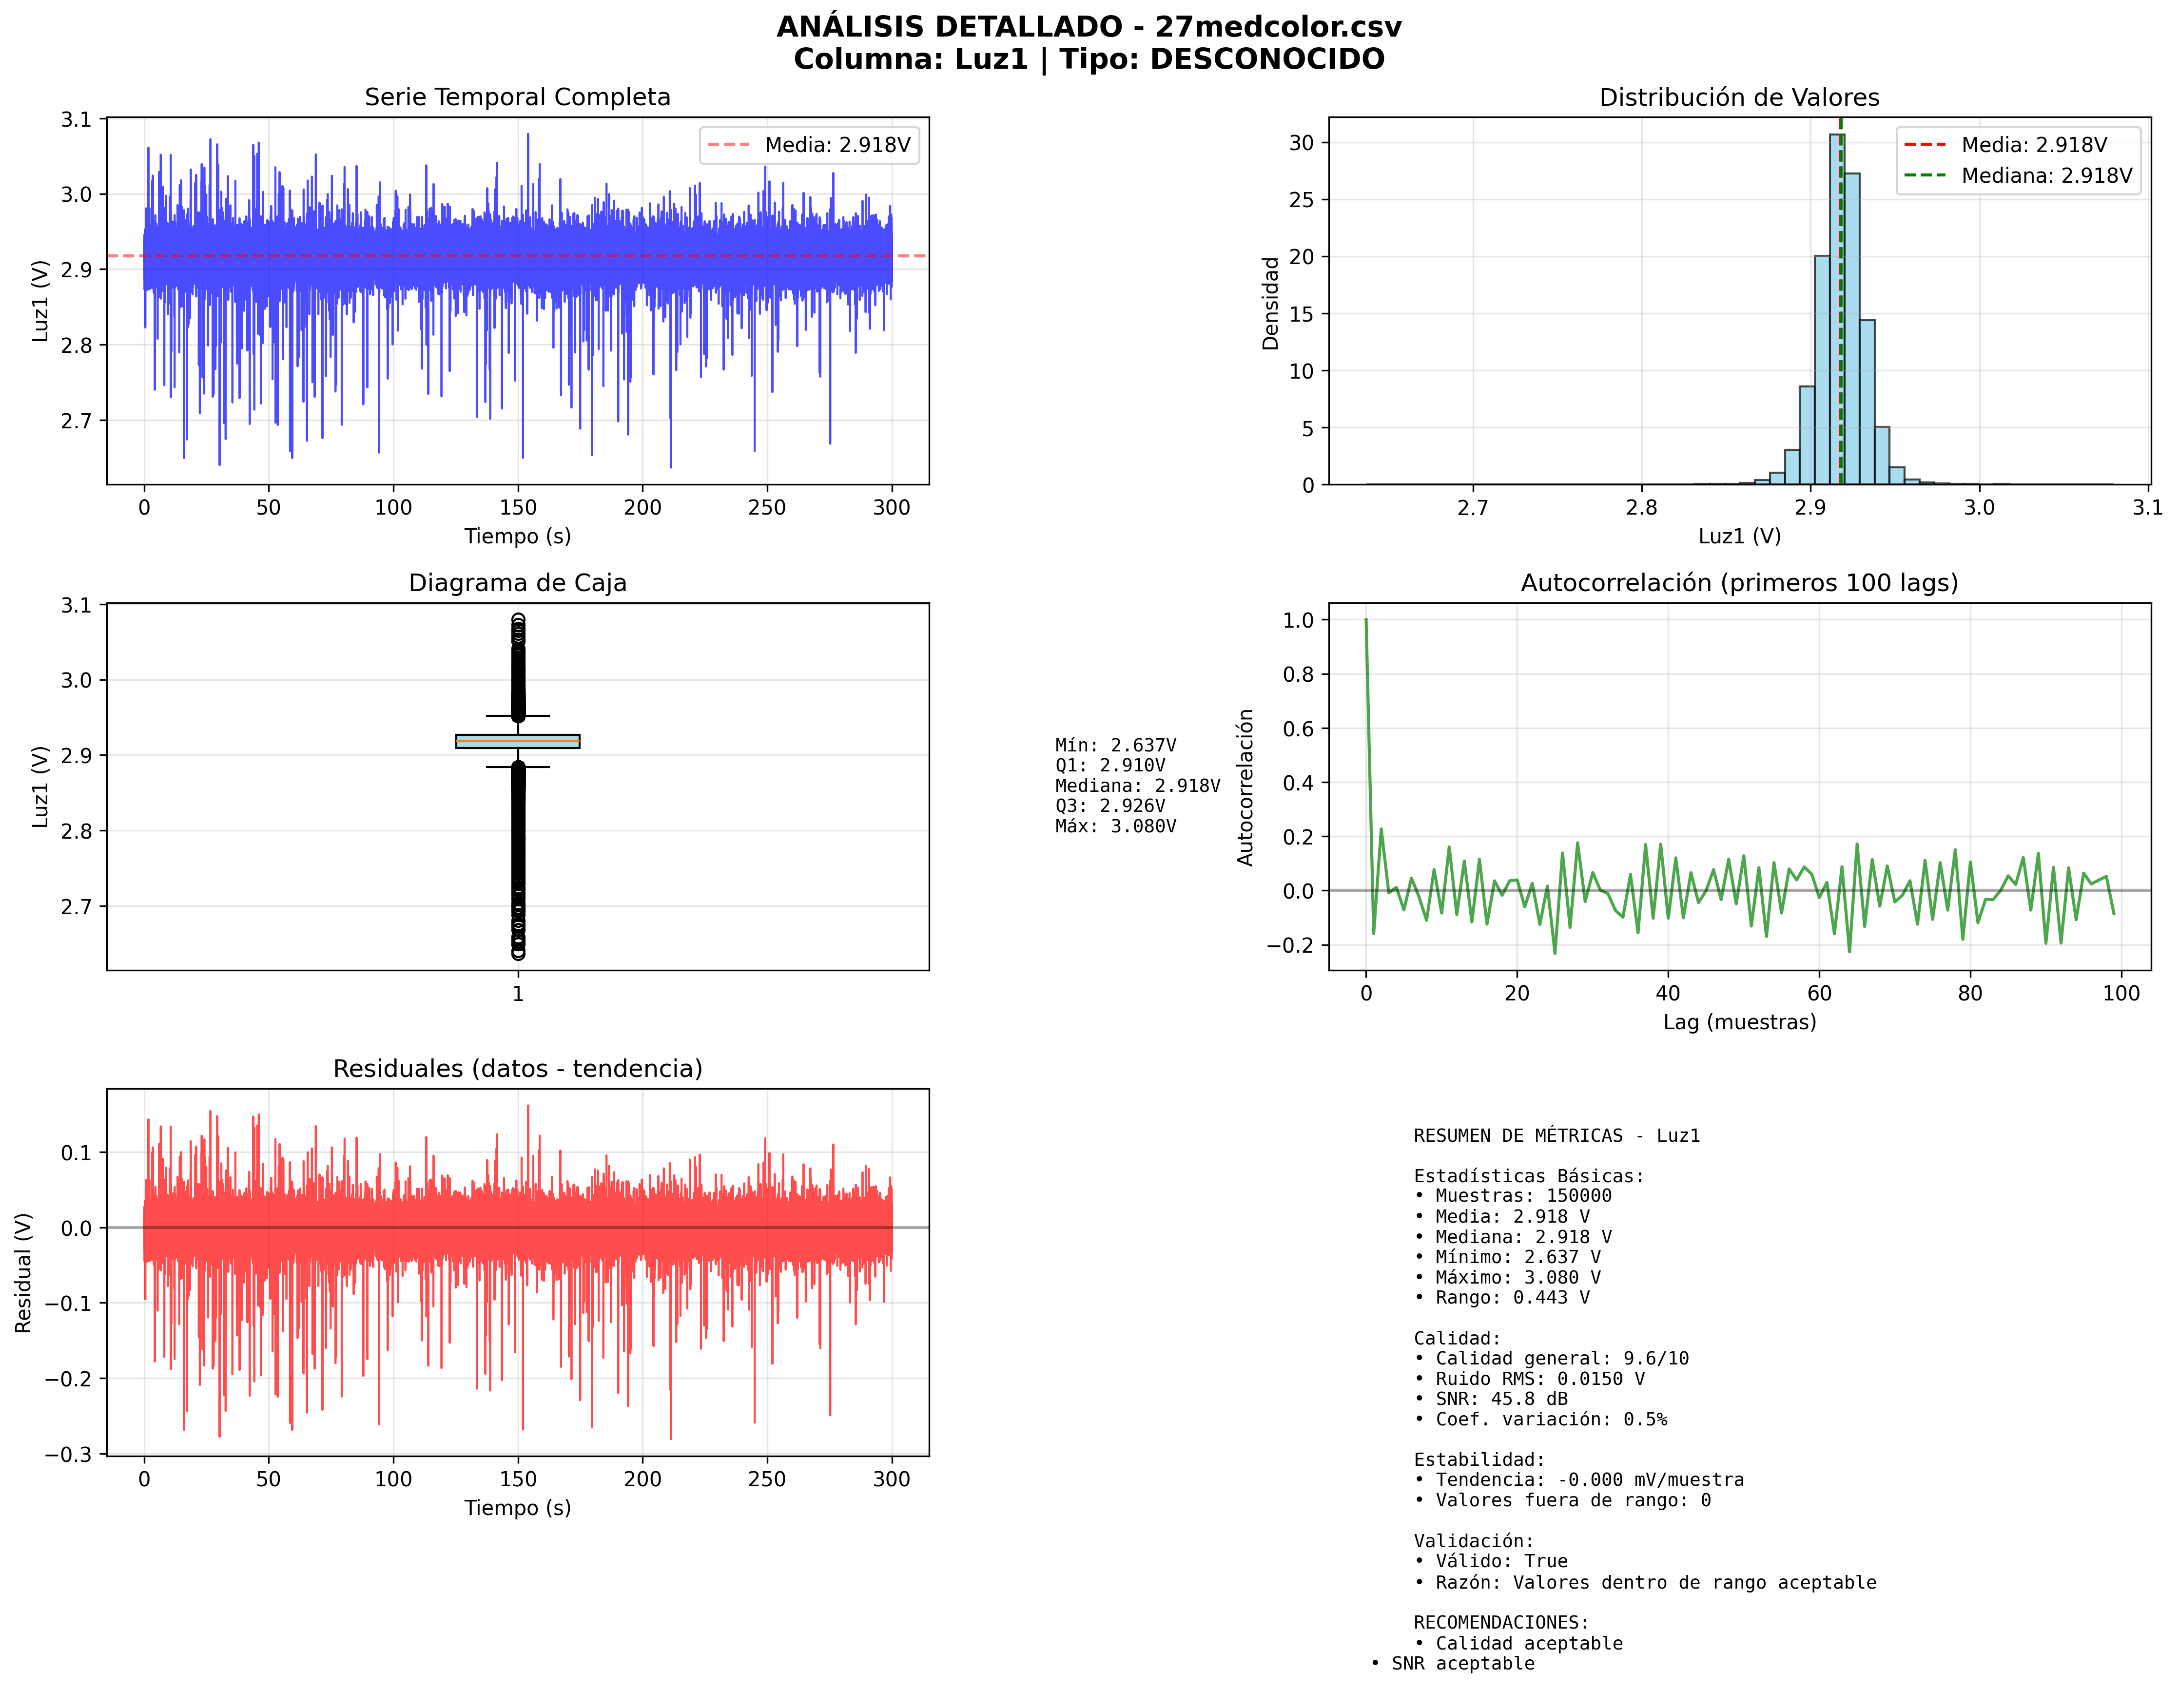Viewport: 2179px width, 1708px height.
Task: Click the green Mediana legend entry in histogram
Action: point(2017,176)
